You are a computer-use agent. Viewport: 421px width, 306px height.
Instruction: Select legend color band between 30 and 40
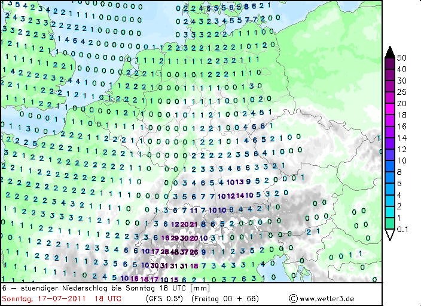(390, 75)
